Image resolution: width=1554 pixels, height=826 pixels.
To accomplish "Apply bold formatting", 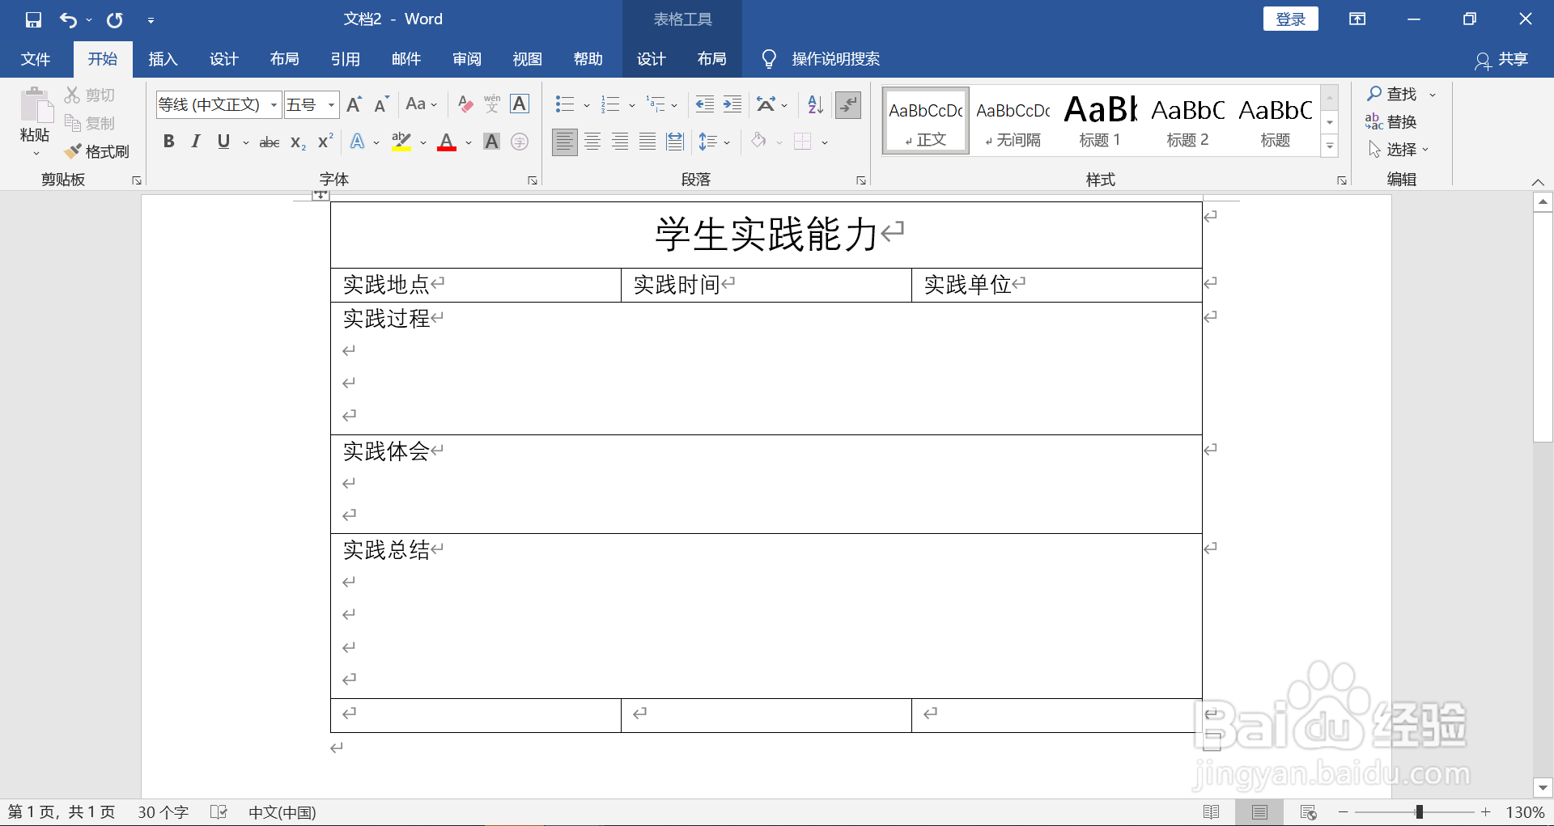I will point(168,142).
